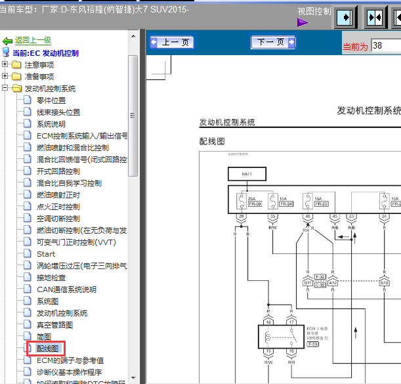The width and height of the screenshot is (401, 384).
Task: Click the current page number field showing 38
Action: pyautogui.click(x=386, y=45)
